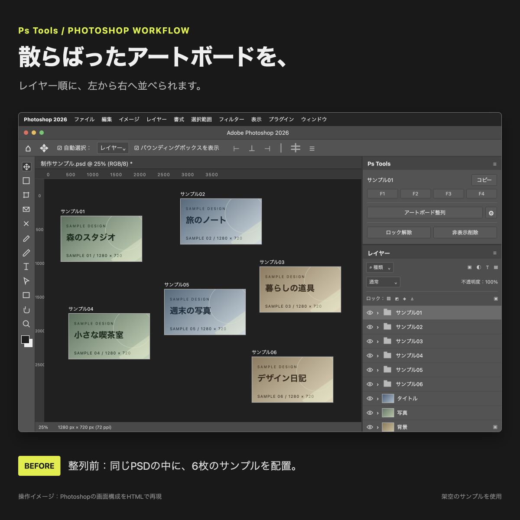Click the F1 button in Ps Tools
Viewport: 520px width, 520px height.
[x=382, y=194]
